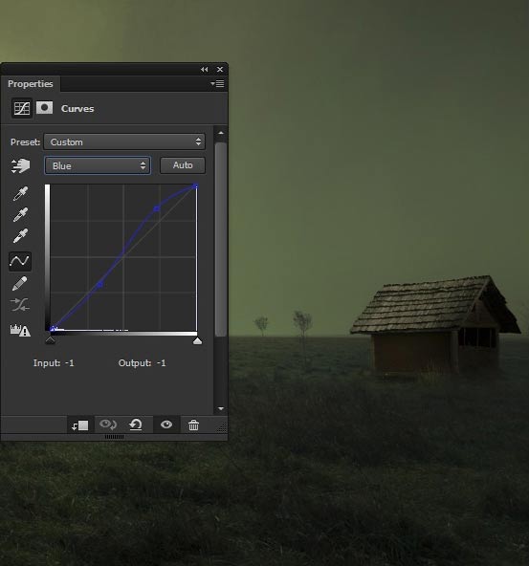
Task: Open the Properties panel flyout menu
Action: [x=217, y=84]
